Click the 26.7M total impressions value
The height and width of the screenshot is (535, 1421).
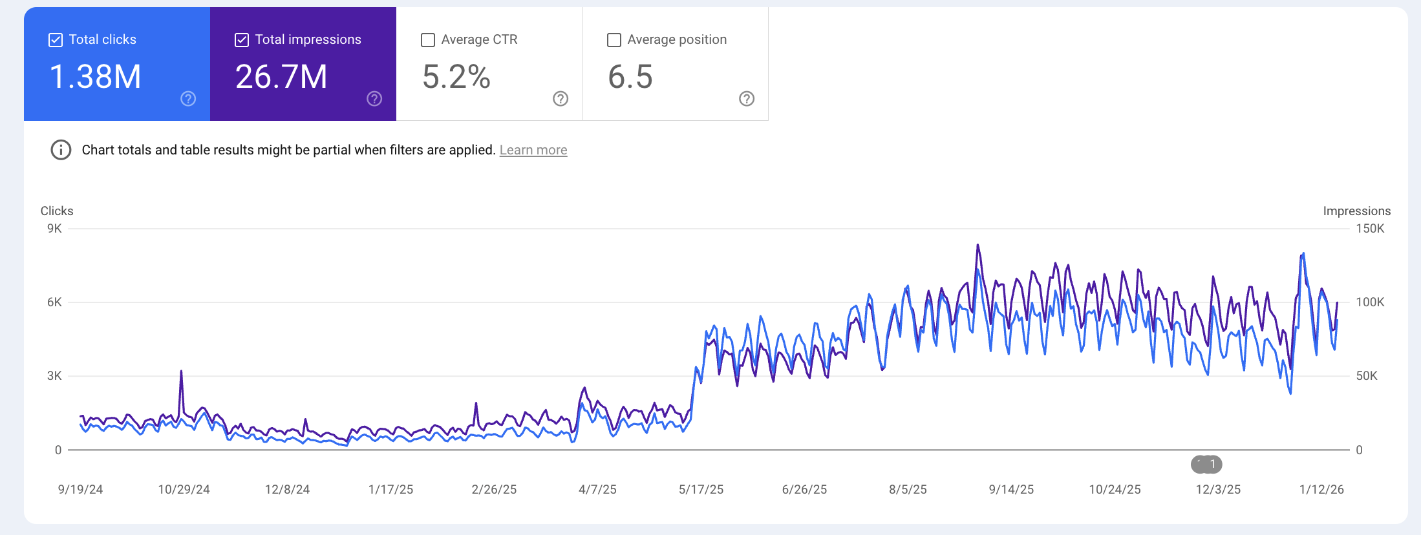click(x=281, y=77)
